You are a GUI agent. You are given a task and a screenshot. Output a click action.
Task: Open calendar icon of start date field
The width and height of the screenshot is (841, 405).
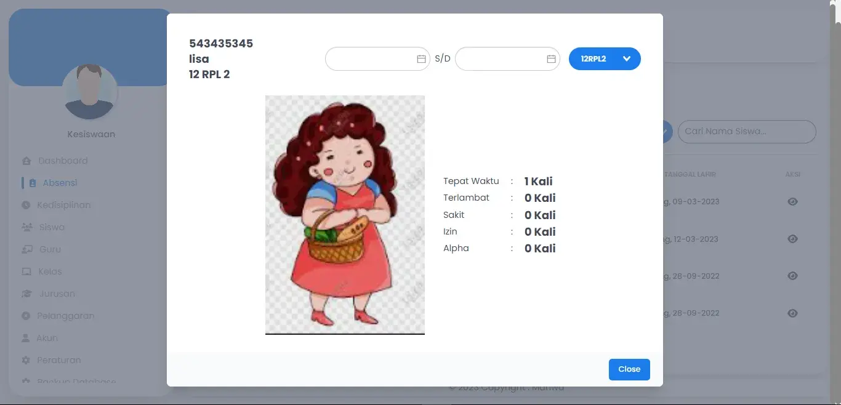click(422, 59)
